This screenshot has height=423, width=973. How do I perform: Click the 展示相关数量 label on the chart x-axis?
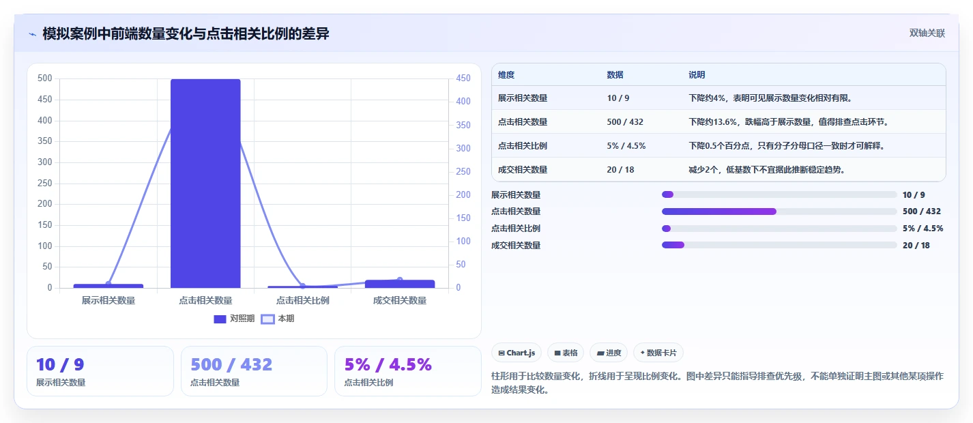click(108, 300)
